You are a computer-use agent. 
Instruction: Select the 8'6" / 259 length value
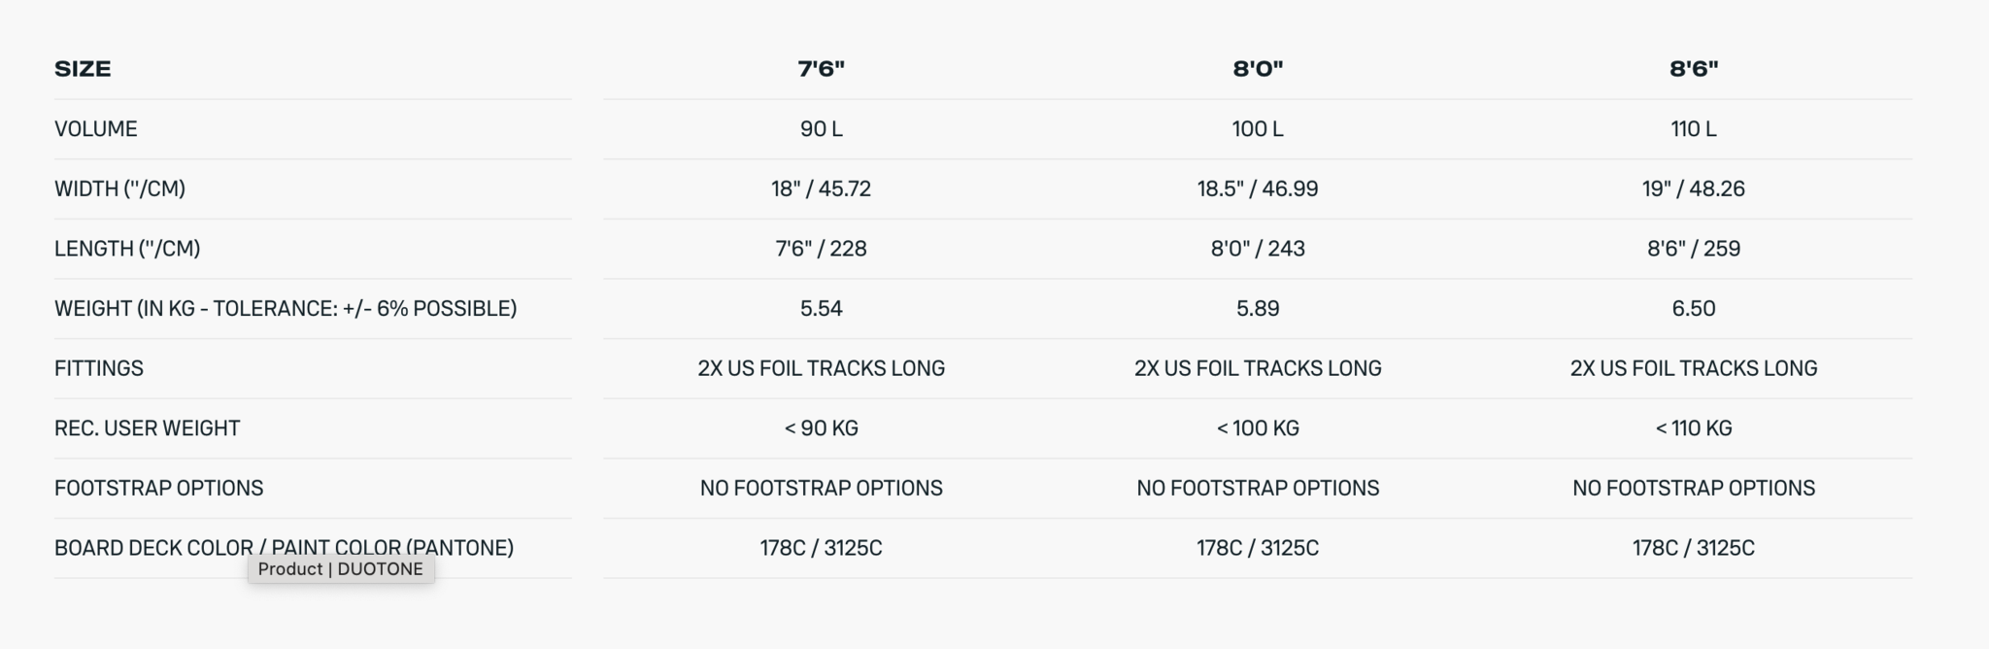[1694, 249]
